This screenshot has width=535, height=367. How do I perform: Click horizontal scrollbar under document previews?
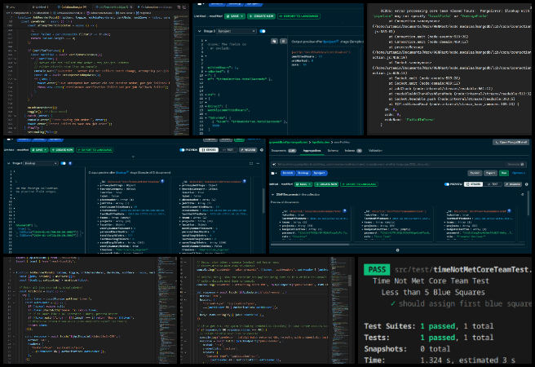click(x=310, y=244)
